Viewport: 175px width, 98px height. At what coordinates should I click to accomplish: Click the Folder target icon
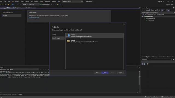point(68,41)
